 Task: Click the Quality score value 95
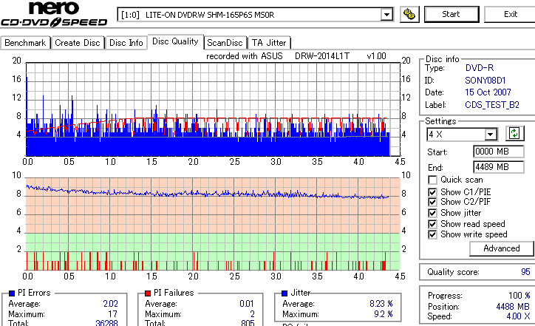click(x=525, y=272)
